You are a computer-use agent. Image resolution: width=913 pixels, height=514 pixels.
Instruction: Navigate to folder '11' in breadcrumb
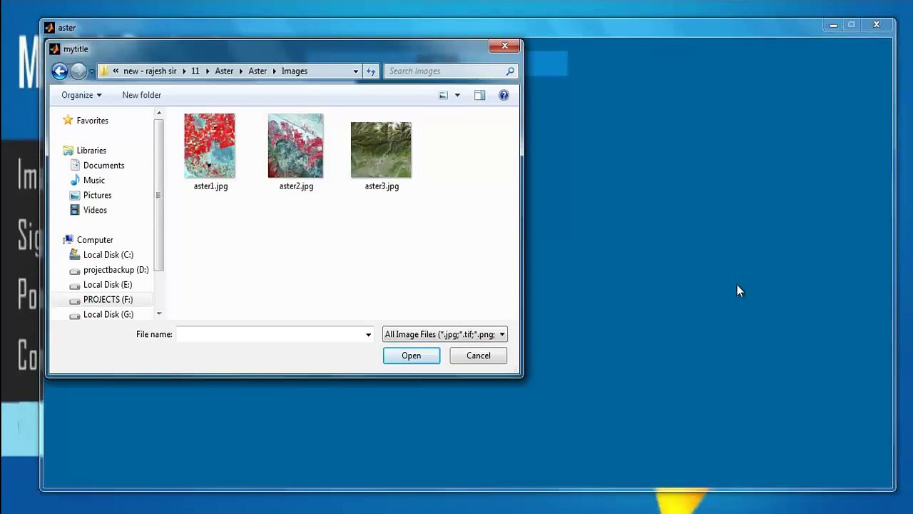(x=195, y=71)
